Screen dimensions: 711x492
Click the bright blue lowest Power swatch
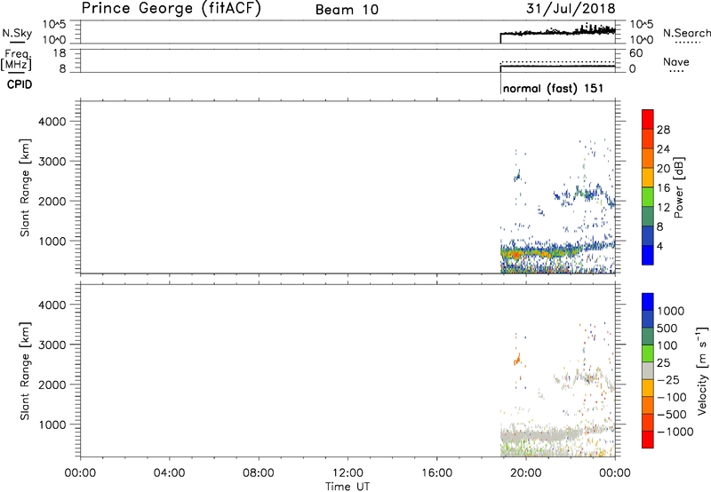click(648, 255)
